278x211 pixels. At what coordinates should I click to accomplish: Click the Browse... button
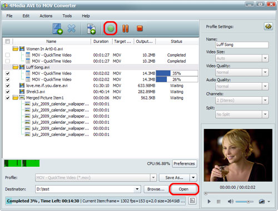[156, 189]
